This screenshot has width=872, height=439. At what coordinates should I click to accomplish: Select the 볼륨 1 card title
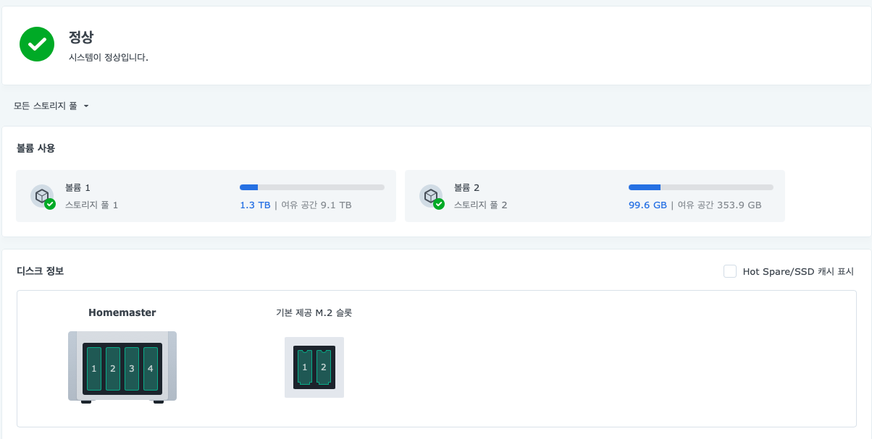tap(77, 188)
